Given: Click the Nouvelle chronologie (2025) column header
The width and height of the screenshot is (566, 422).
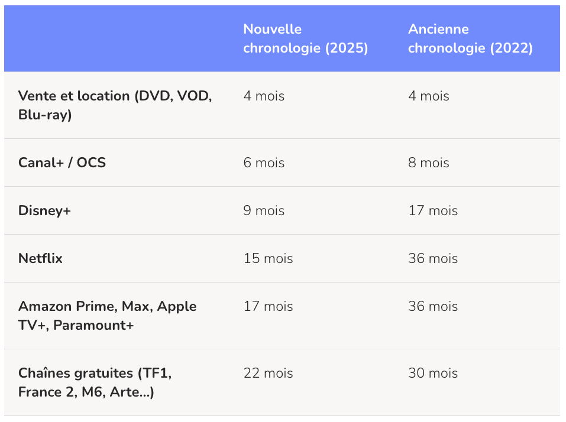Looking at the screenshot, I should (x=305, y=38).
